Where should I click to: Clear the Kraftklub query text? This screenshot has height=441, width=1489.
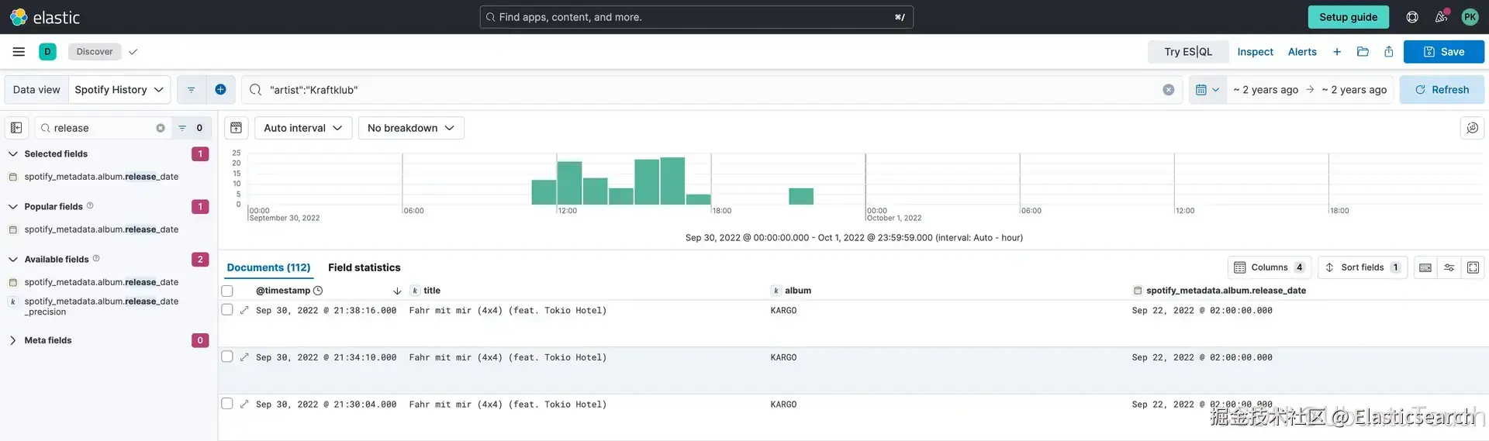(1169, 90)
